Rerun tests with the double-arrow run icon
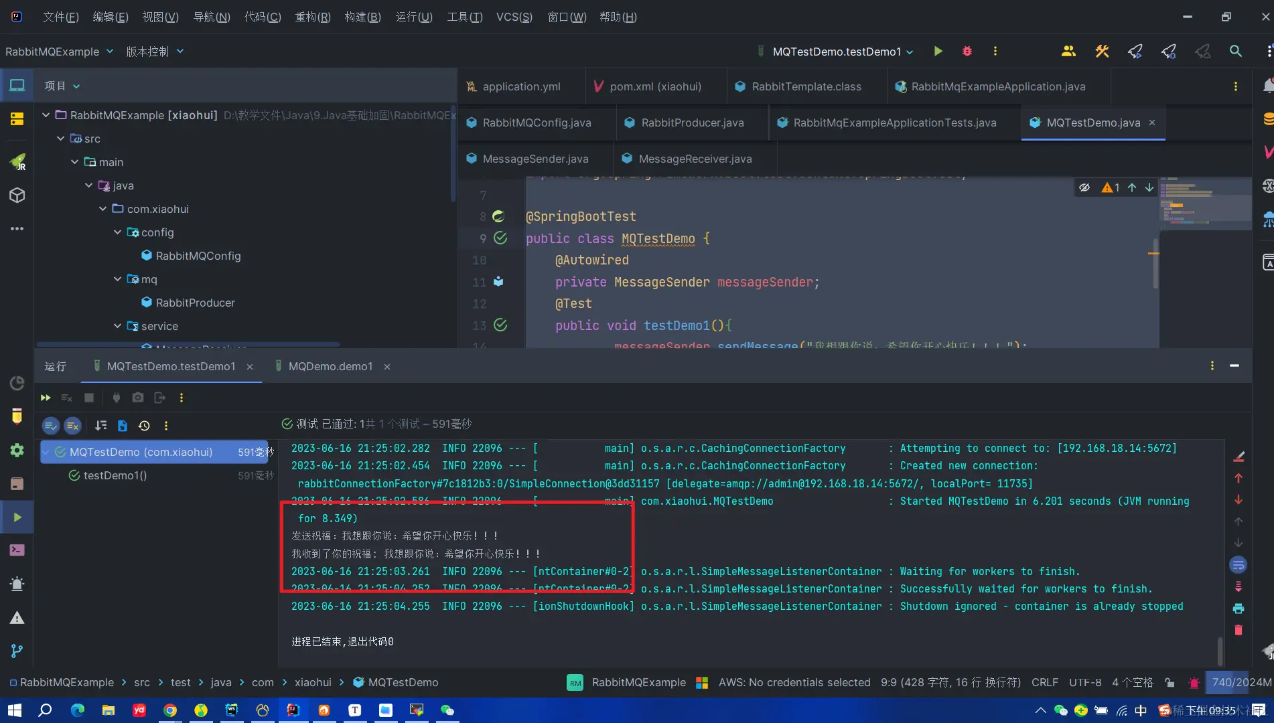 tap(46, 398)
